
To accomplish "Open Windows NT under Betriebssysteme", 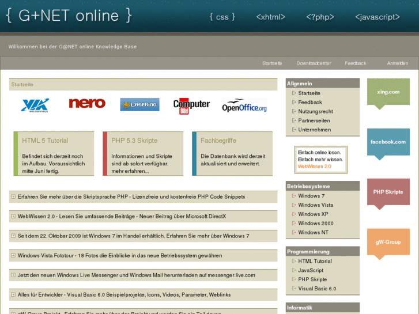I will coord(313,233).
